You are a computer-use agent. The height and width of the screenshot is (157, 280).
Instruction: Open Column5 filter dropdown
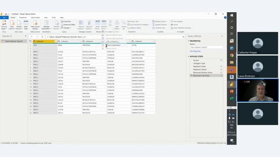154,41
